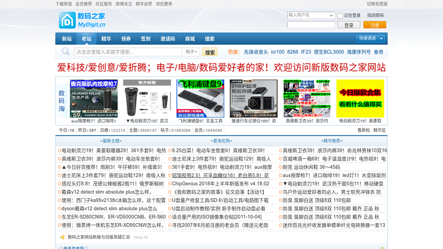Open the mixed-deals collage thumbnail above 真维斯卫衣39
This screenshot has height=249, width=443.
tap(307, 98)
